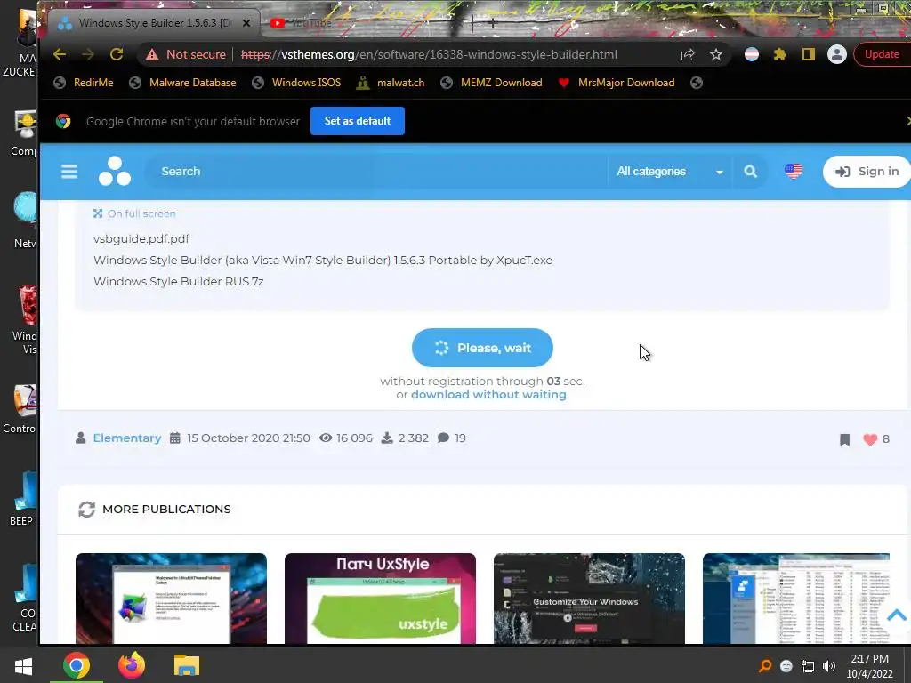Go back to the previous page
This screenshot has height=683, width=911.
60,54
